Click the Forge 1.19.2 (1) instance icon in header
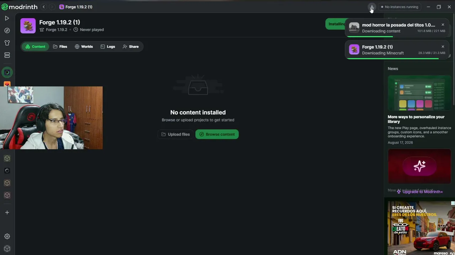The height and width of the screenshot is (255, 455). tap(28, 25)
